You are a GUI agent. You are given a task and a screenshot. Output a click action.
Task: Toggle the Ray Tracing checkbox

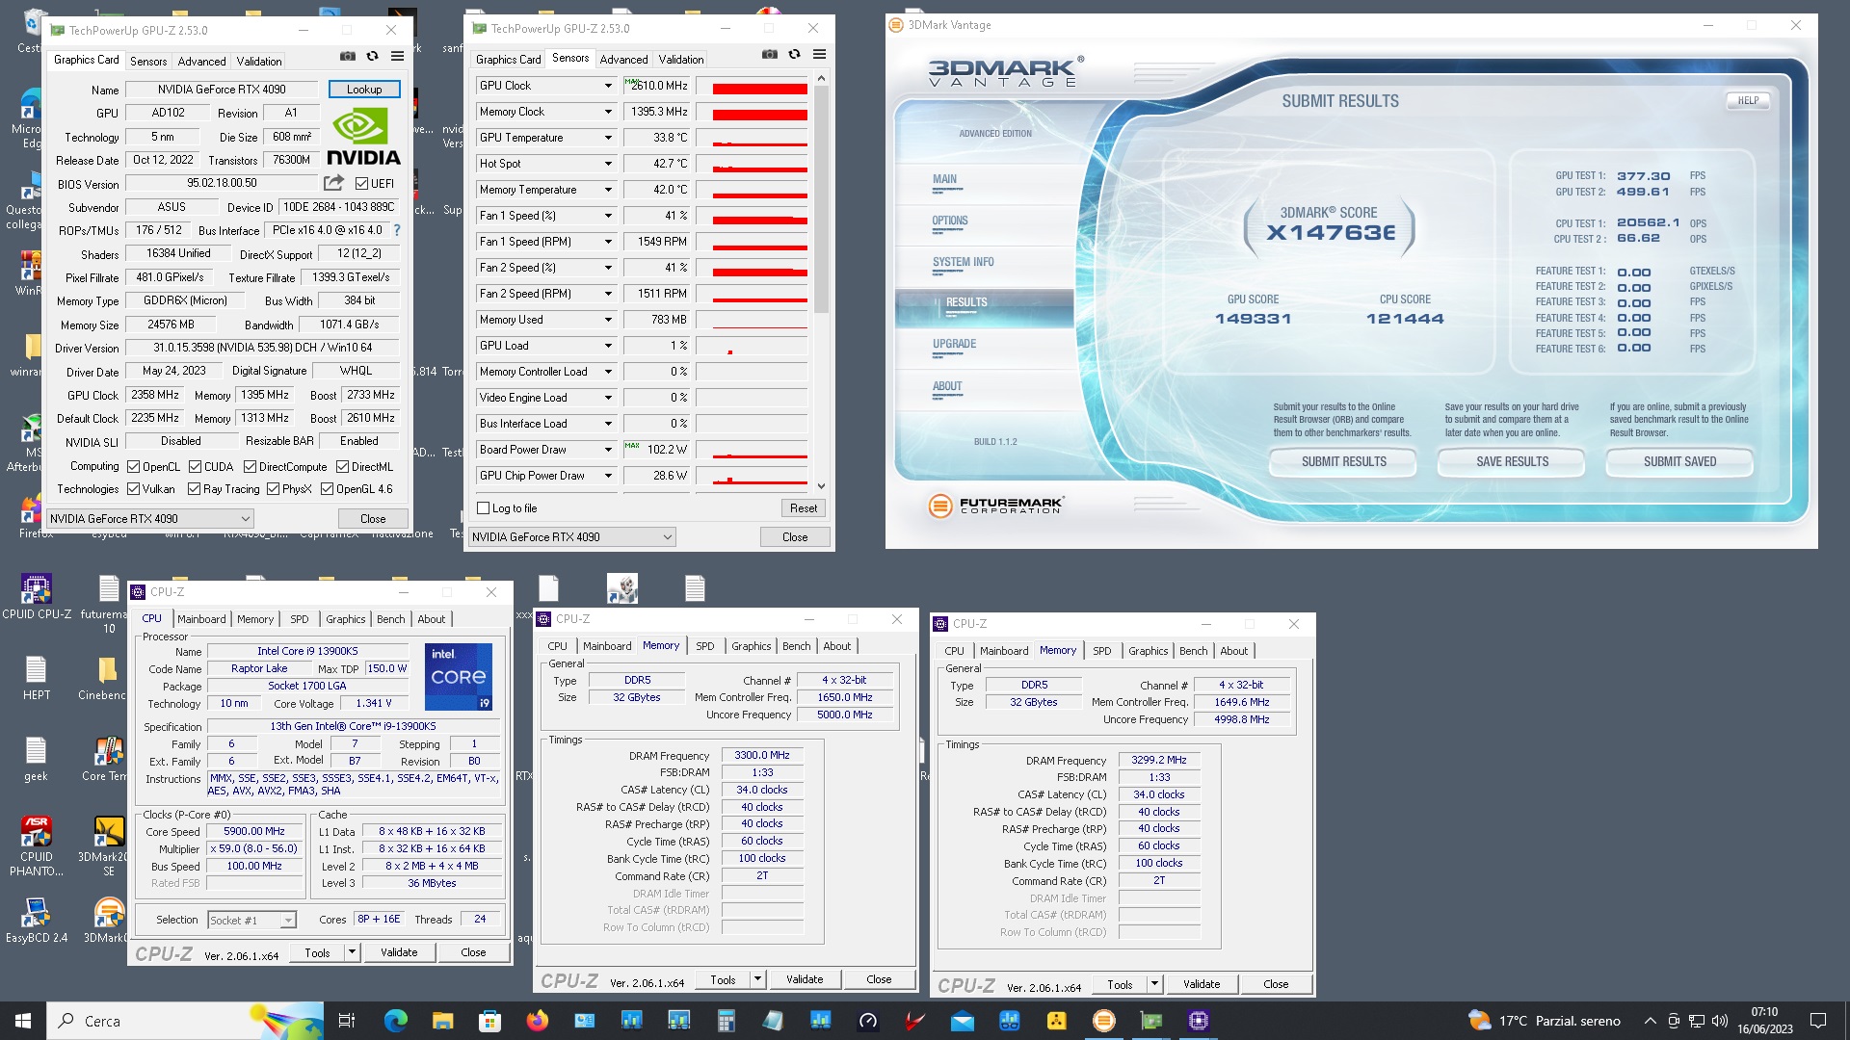(195, 489)
